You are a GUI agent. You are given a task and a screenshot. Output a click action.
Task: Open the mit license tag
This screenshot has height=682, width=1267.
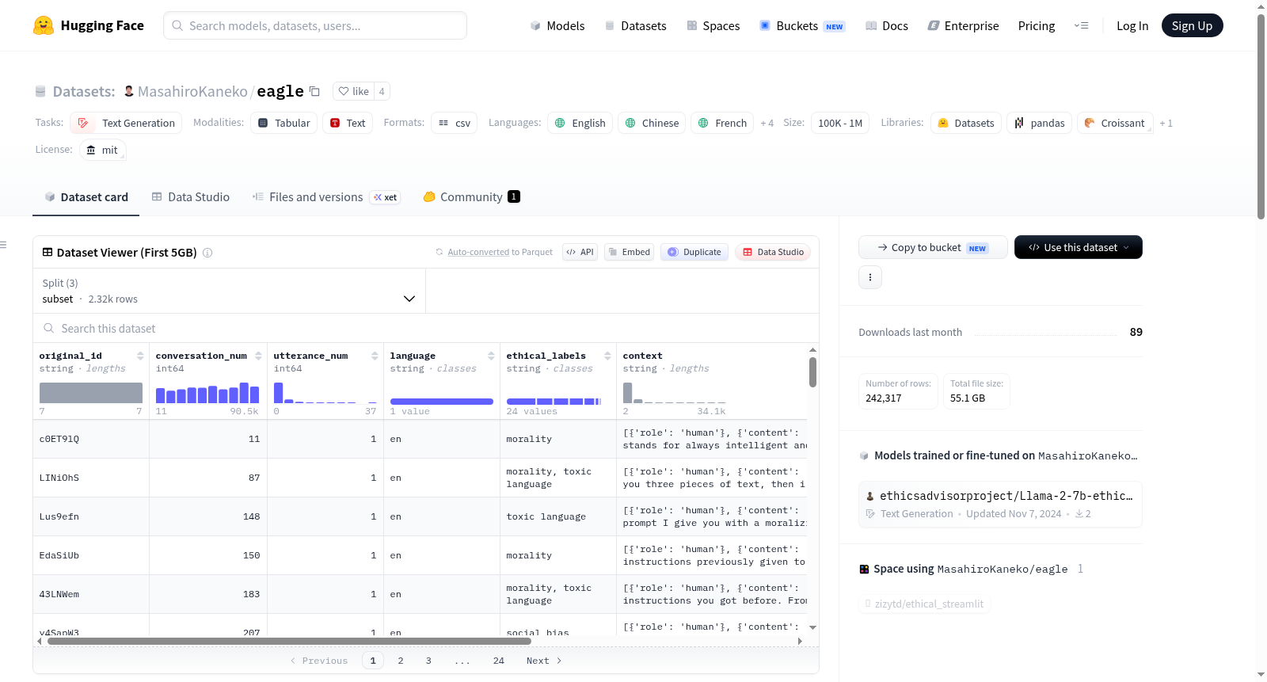point(103,150)
